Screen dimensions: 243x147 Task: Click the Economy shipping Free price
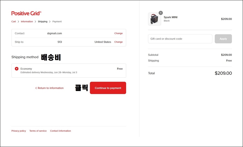(120, 69)
